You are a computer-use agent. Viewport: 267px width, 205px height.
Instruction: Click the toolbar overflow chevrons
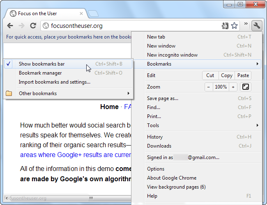[246, 24]
